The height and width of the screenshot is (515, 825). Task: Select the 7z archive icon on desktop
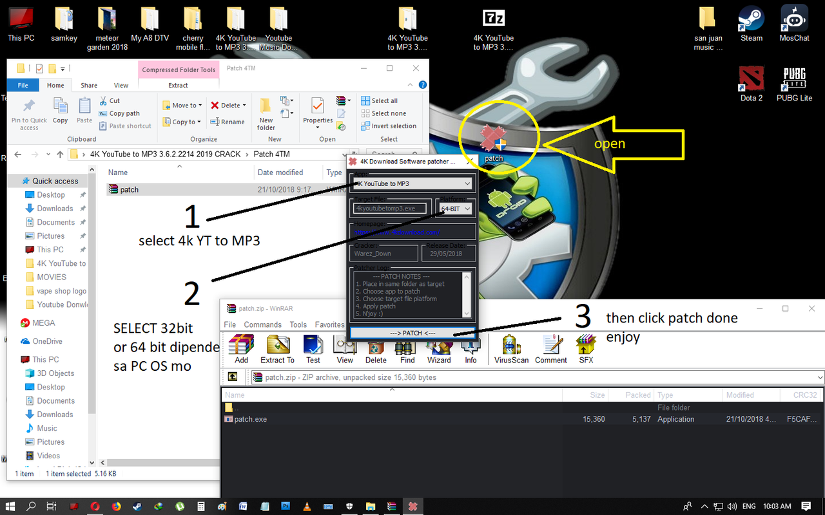(494, 29)
